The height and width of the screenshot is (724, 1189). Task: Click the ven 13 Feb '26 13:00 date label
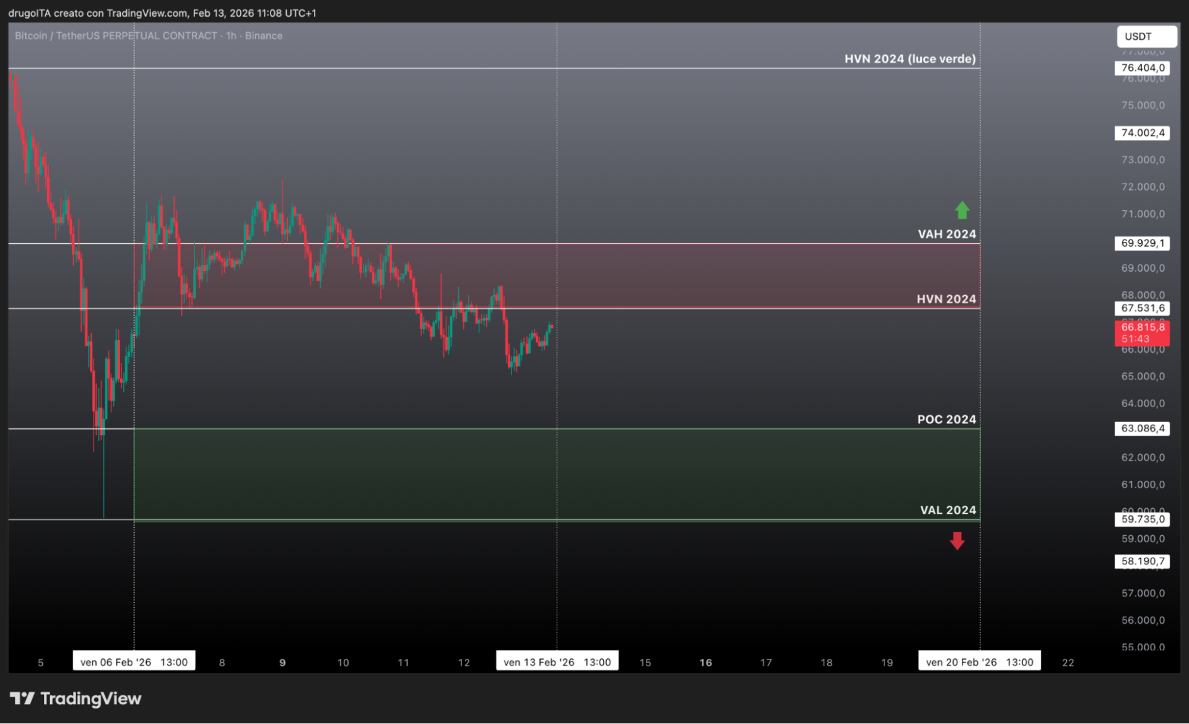557,662
